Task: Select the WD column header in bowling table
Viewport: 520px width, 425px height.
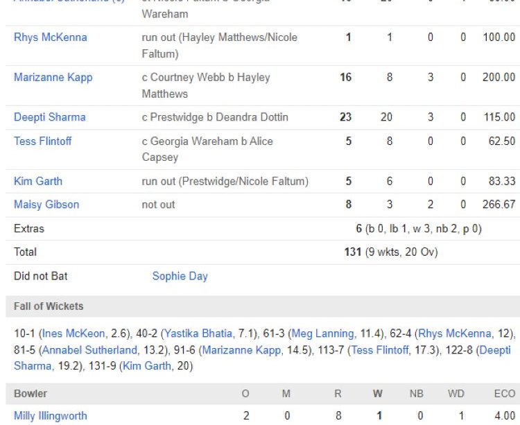Action: (456, 394)
